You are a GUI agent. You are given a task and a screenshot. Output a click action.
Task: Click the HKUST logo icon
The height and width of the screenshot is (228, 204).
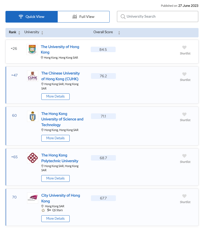(32, 116)
